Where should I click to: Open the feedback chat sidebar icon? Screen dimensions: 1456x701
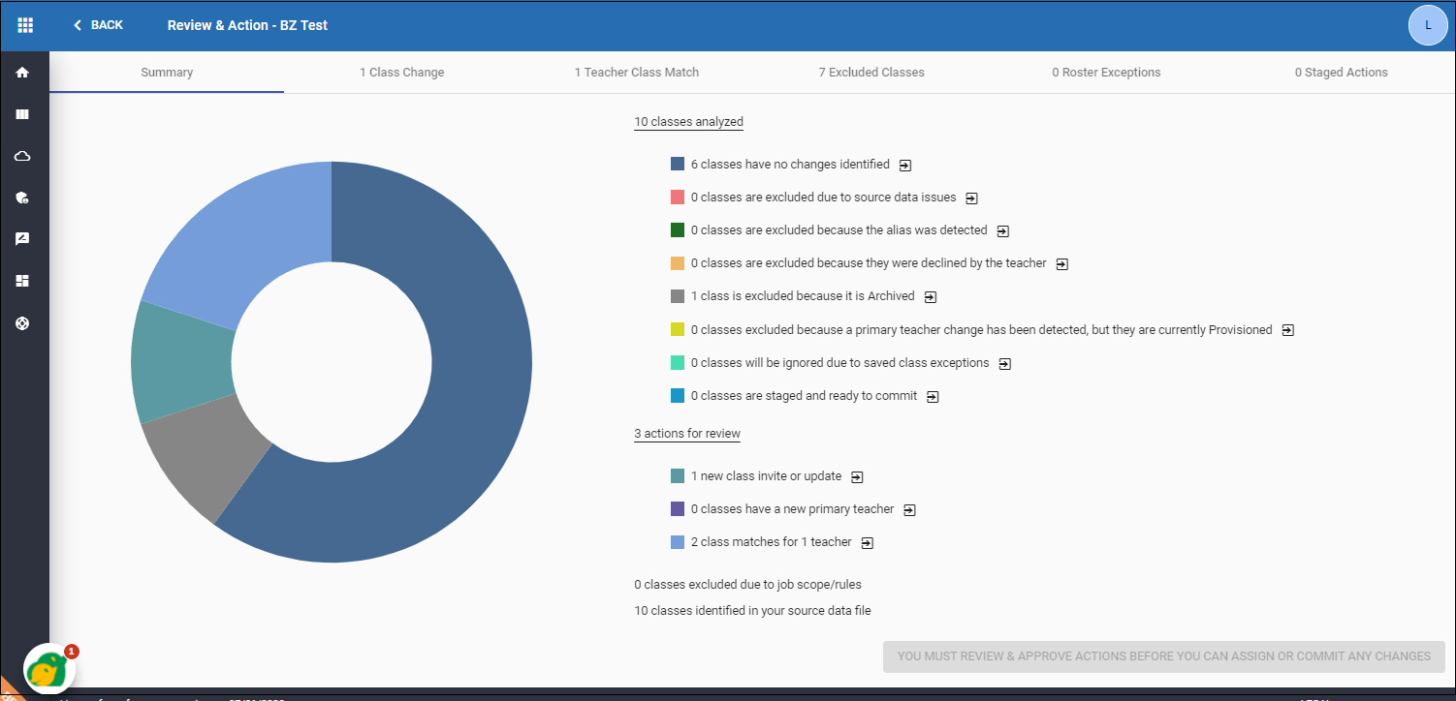pos(22,239)
